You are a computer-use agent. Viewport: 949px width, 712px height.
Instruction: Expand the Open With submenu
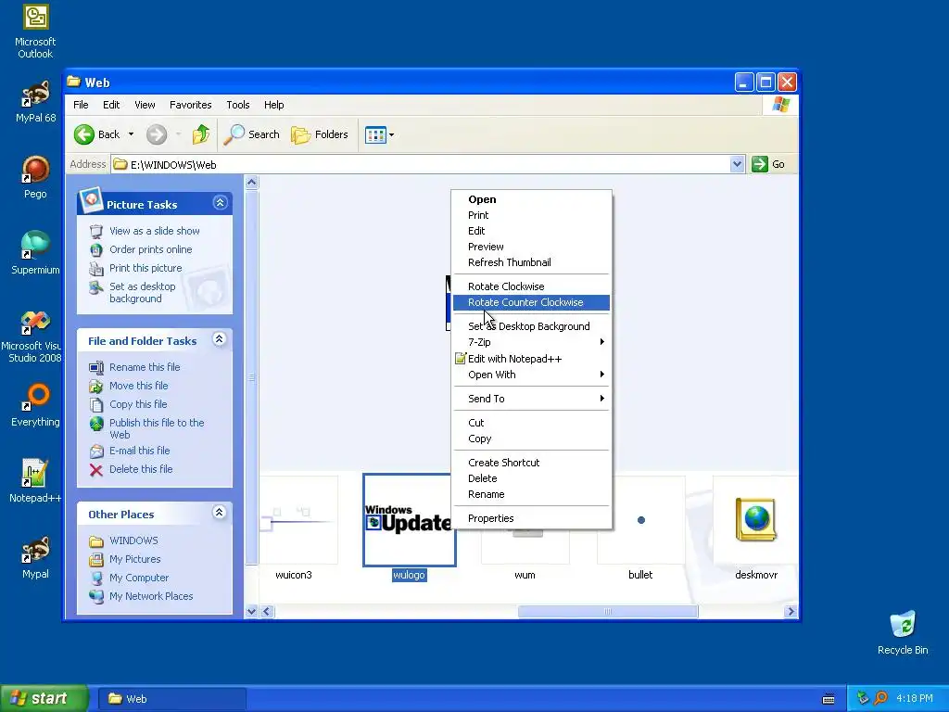pyautogui.click(x=531, y=375)
